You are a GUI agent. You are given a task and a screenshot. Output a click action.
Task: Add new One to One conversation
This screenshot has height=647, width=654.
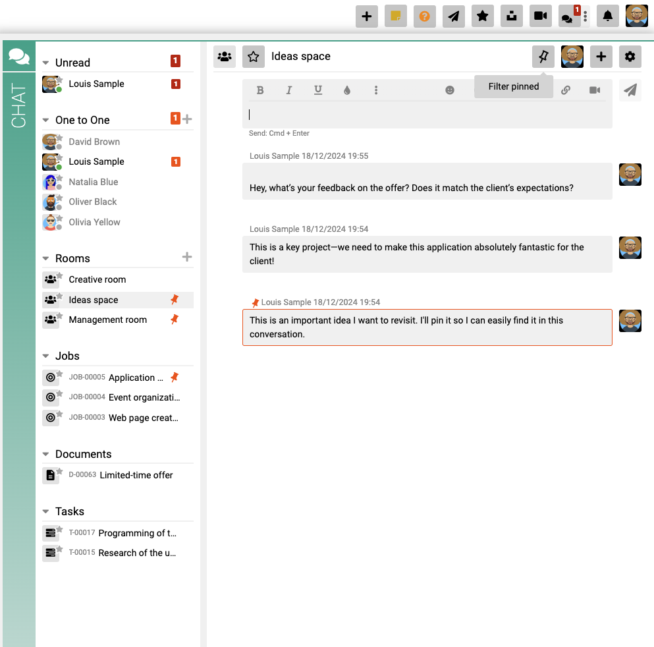pos(187,119)
